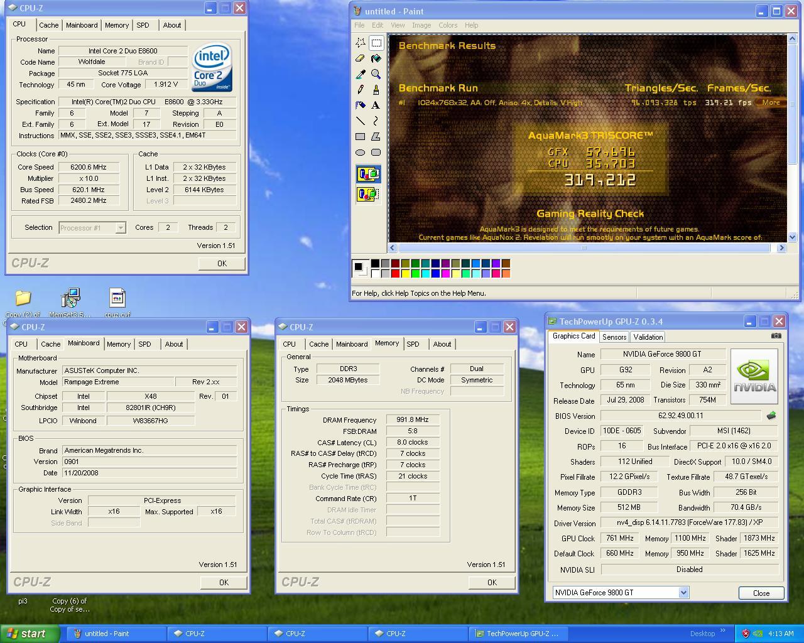Switch to Sensors tab in GPU-Z

(614, 337)
